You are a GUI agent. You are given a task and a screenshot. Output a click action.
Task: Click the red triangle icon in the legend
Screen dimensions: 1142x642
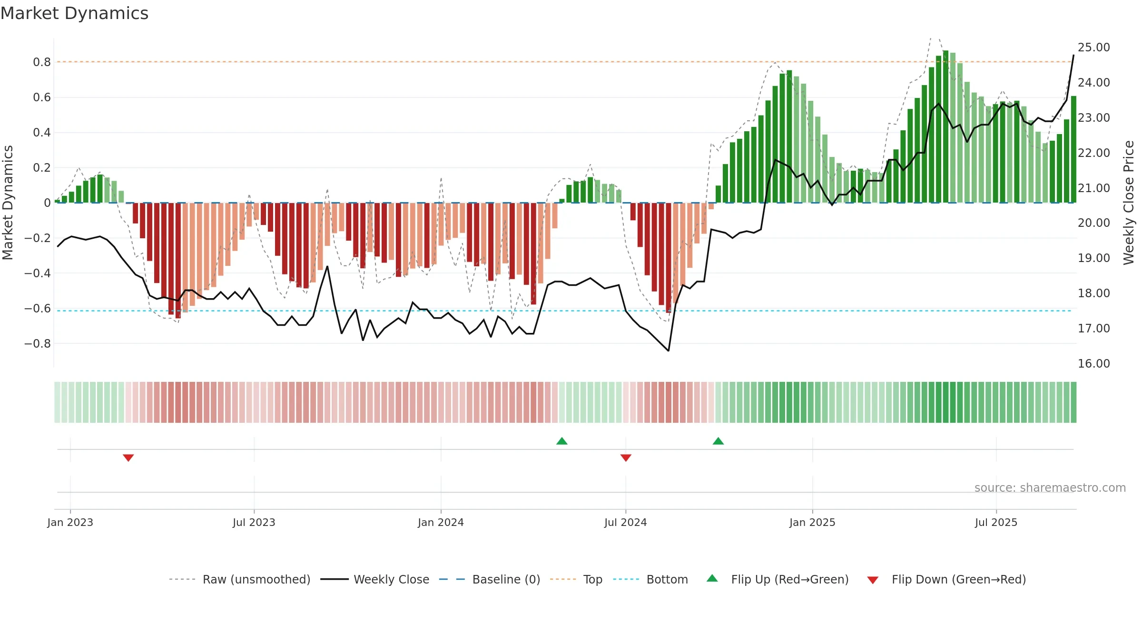872,580
